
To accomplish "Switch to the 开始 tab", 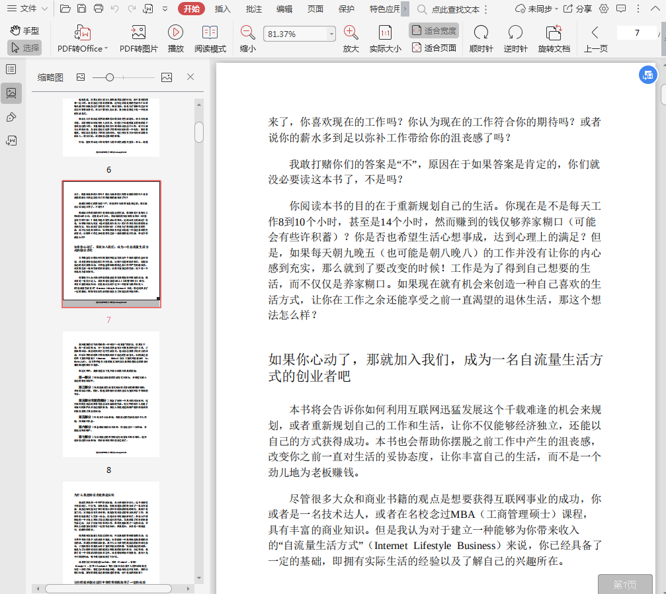I will coord(192,9).
